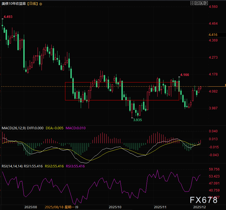Click the 4.416 price tag on axis
The width and height of the screenshot is (226, 210).
[x=213, y=35]
